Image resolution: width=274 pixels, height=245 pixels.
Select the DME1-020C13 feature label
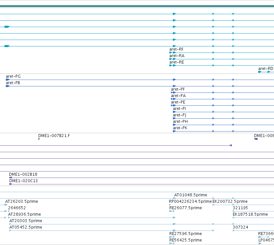coord(24,181)
